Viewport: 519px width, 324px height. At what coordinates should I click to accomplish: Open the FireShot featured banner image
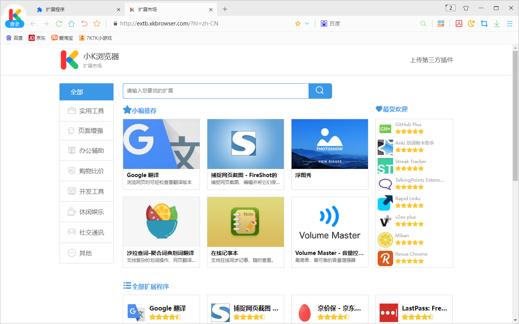(246, 144)
